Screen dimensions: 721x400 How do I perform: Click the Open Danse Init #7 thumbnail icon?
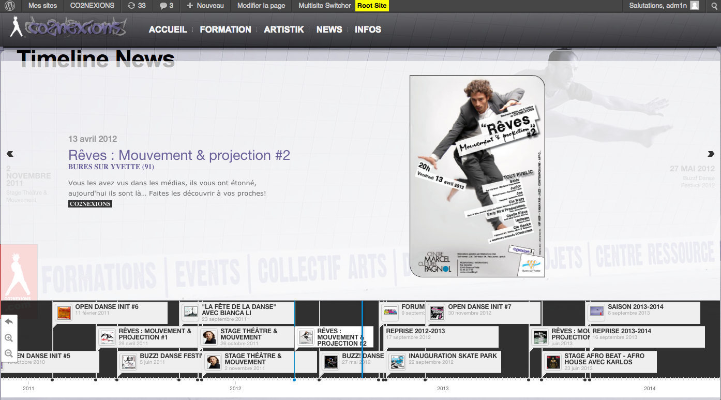pos(437,313)
